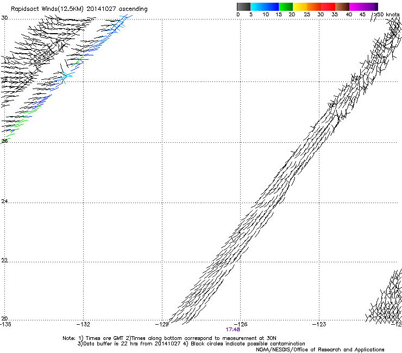Viewport: 402px width, 353px height.
Task: Click the yellow 20-25 knots color swatch
Action: click(300, 7)
